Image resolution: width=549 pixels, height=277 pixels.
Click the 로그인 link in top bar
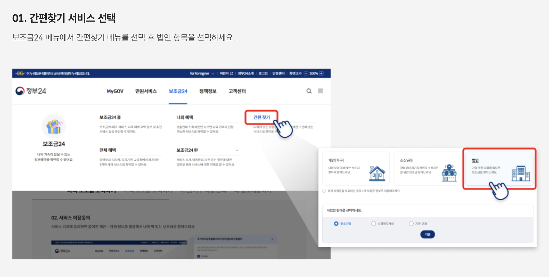point(263,74)
